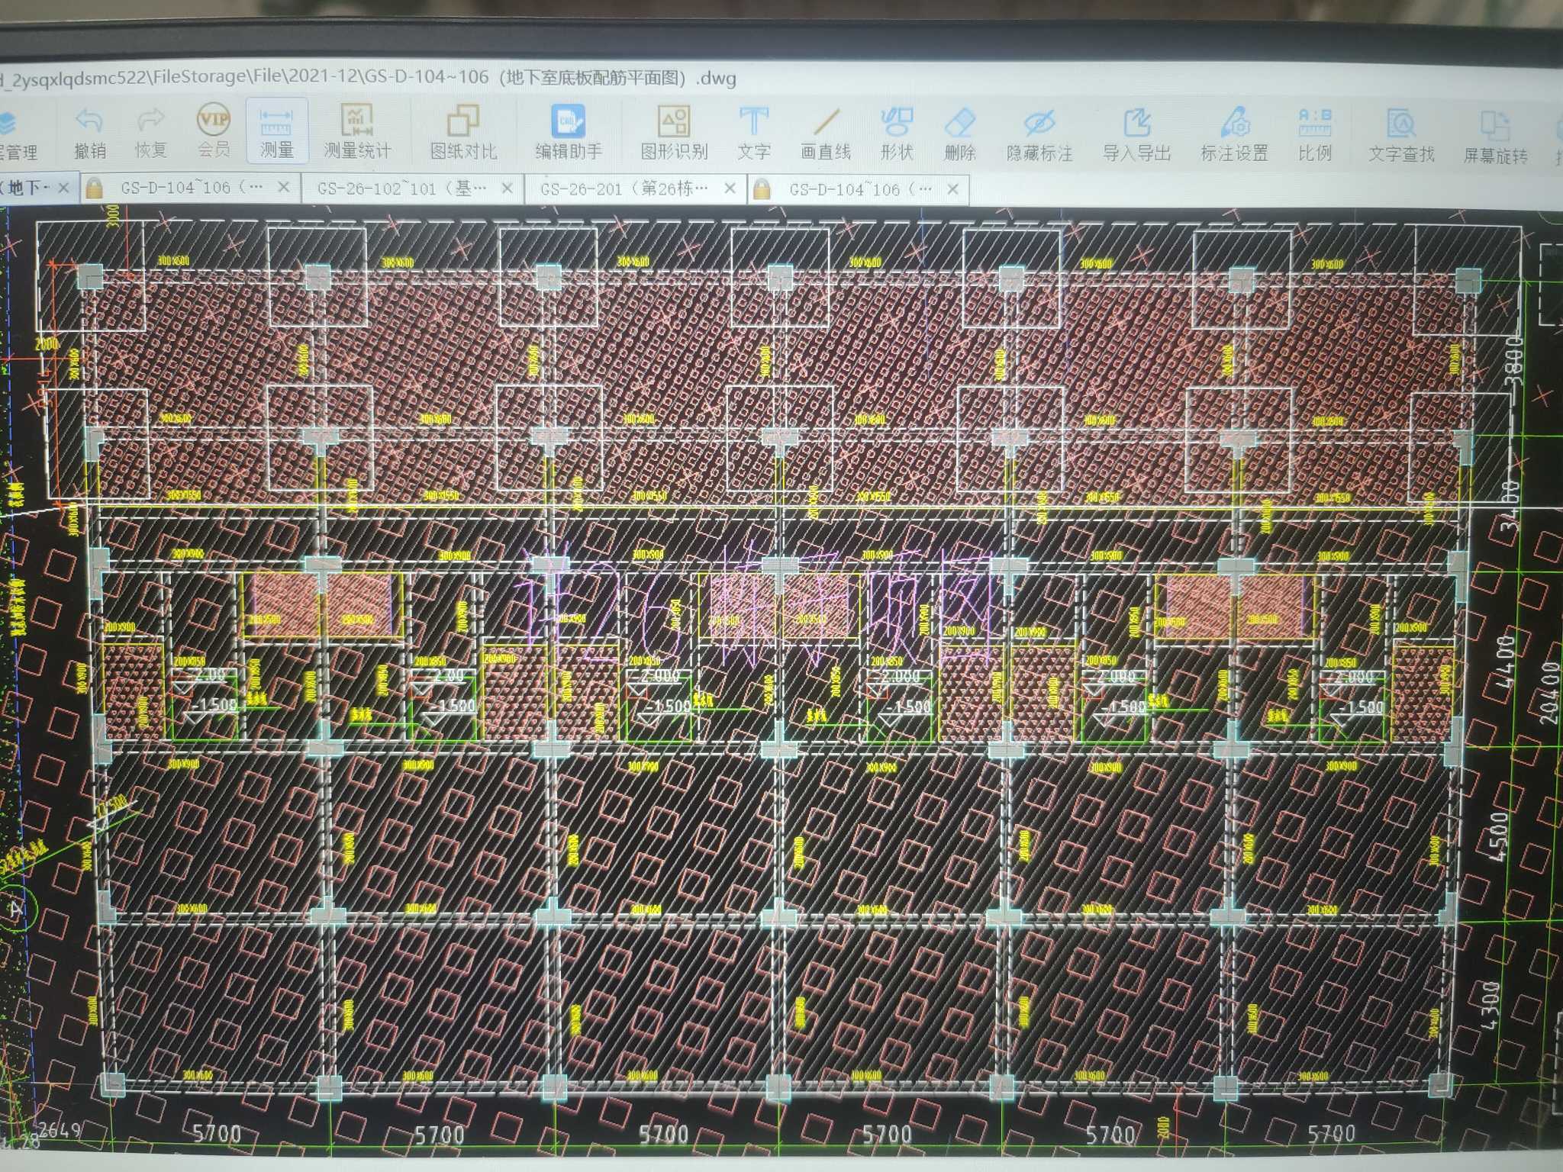The image size is (1563, 1172).
Task: Click the 4500 vertical dimension text
Action: (x=1499, y=837)
